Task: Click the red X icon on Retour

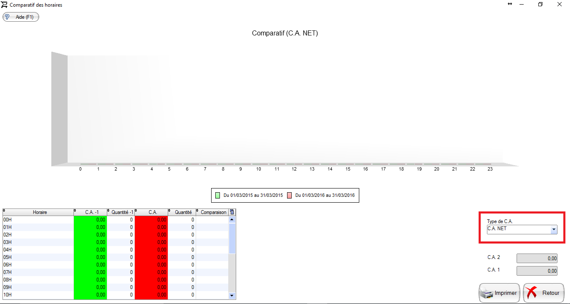Action: pyautogui.click(x=532, y=293)
